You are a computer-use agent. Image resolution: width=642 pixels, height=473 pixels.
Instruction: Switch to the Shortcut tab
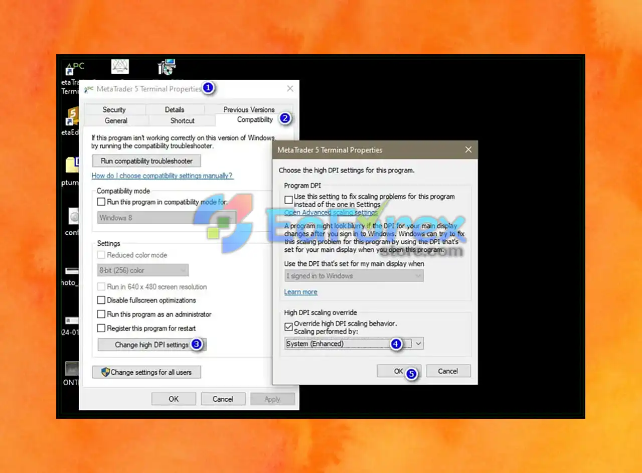(182, 120)
